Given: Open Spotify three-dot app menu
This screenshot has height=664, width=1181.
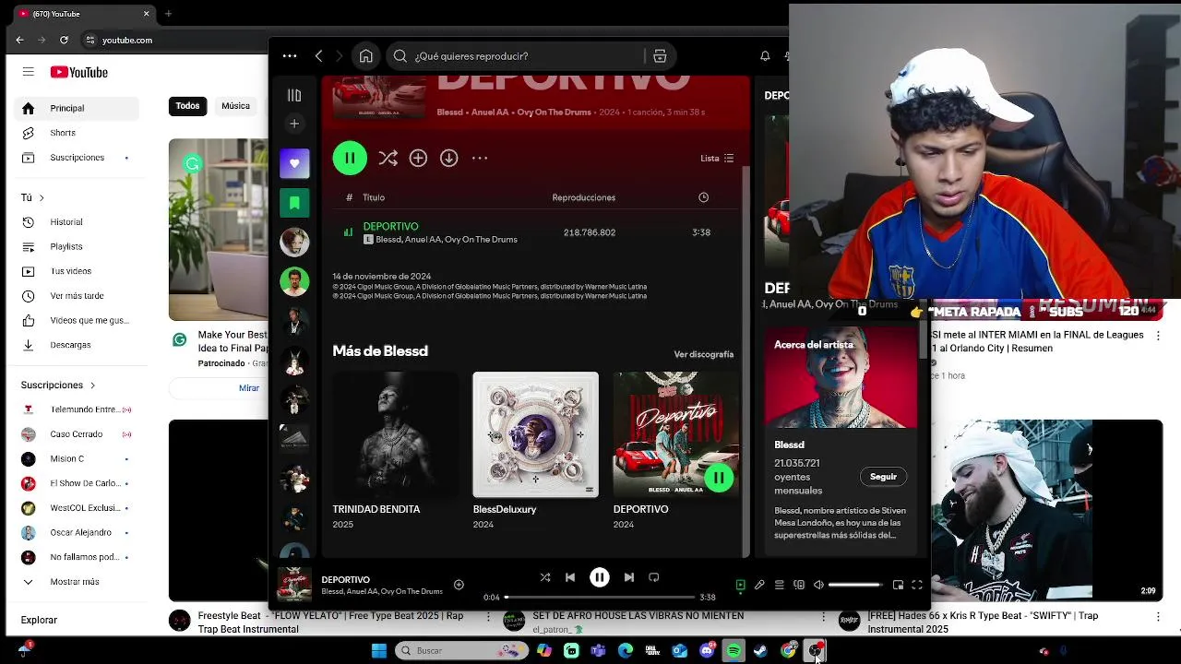Looking at the screenshot, I should click(x=290, y=56).
